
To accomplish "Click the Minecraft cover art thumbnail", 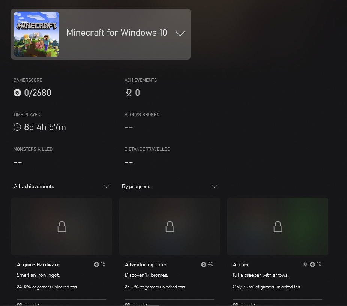I will 36,34.
